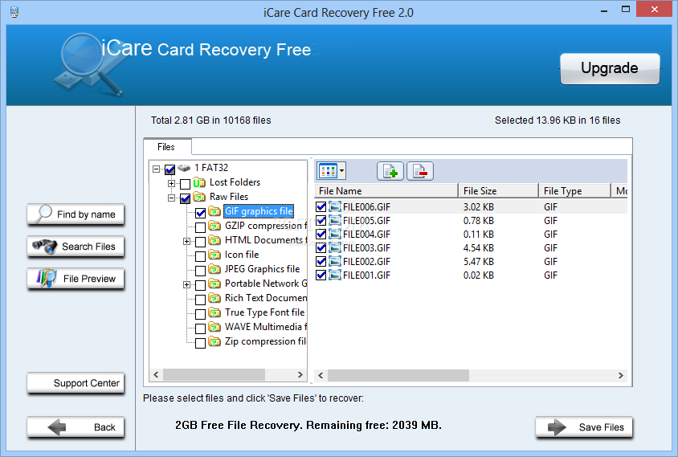Click the Upgrade button

pyautogui.click(x=610, y=68)
